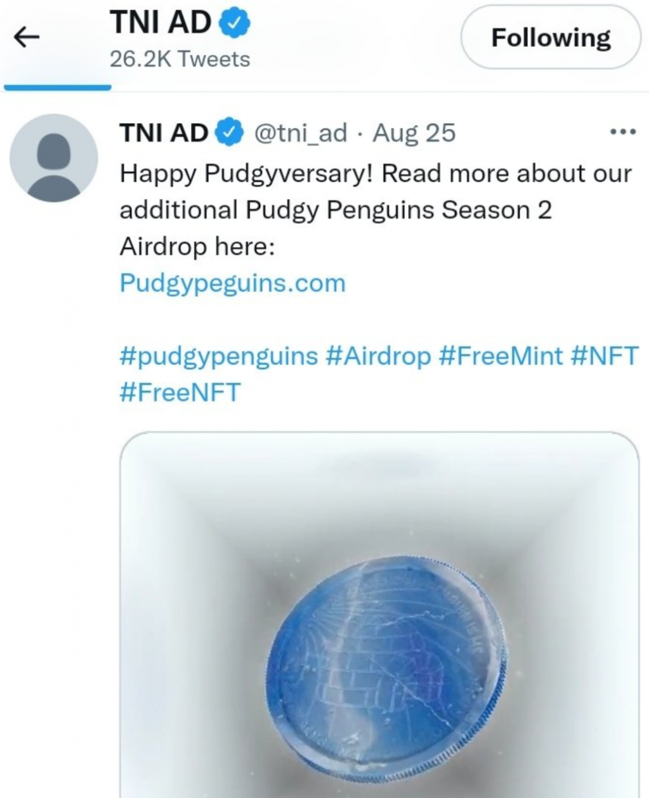Click the @tni_ad handle

click(x=301, y=133)
